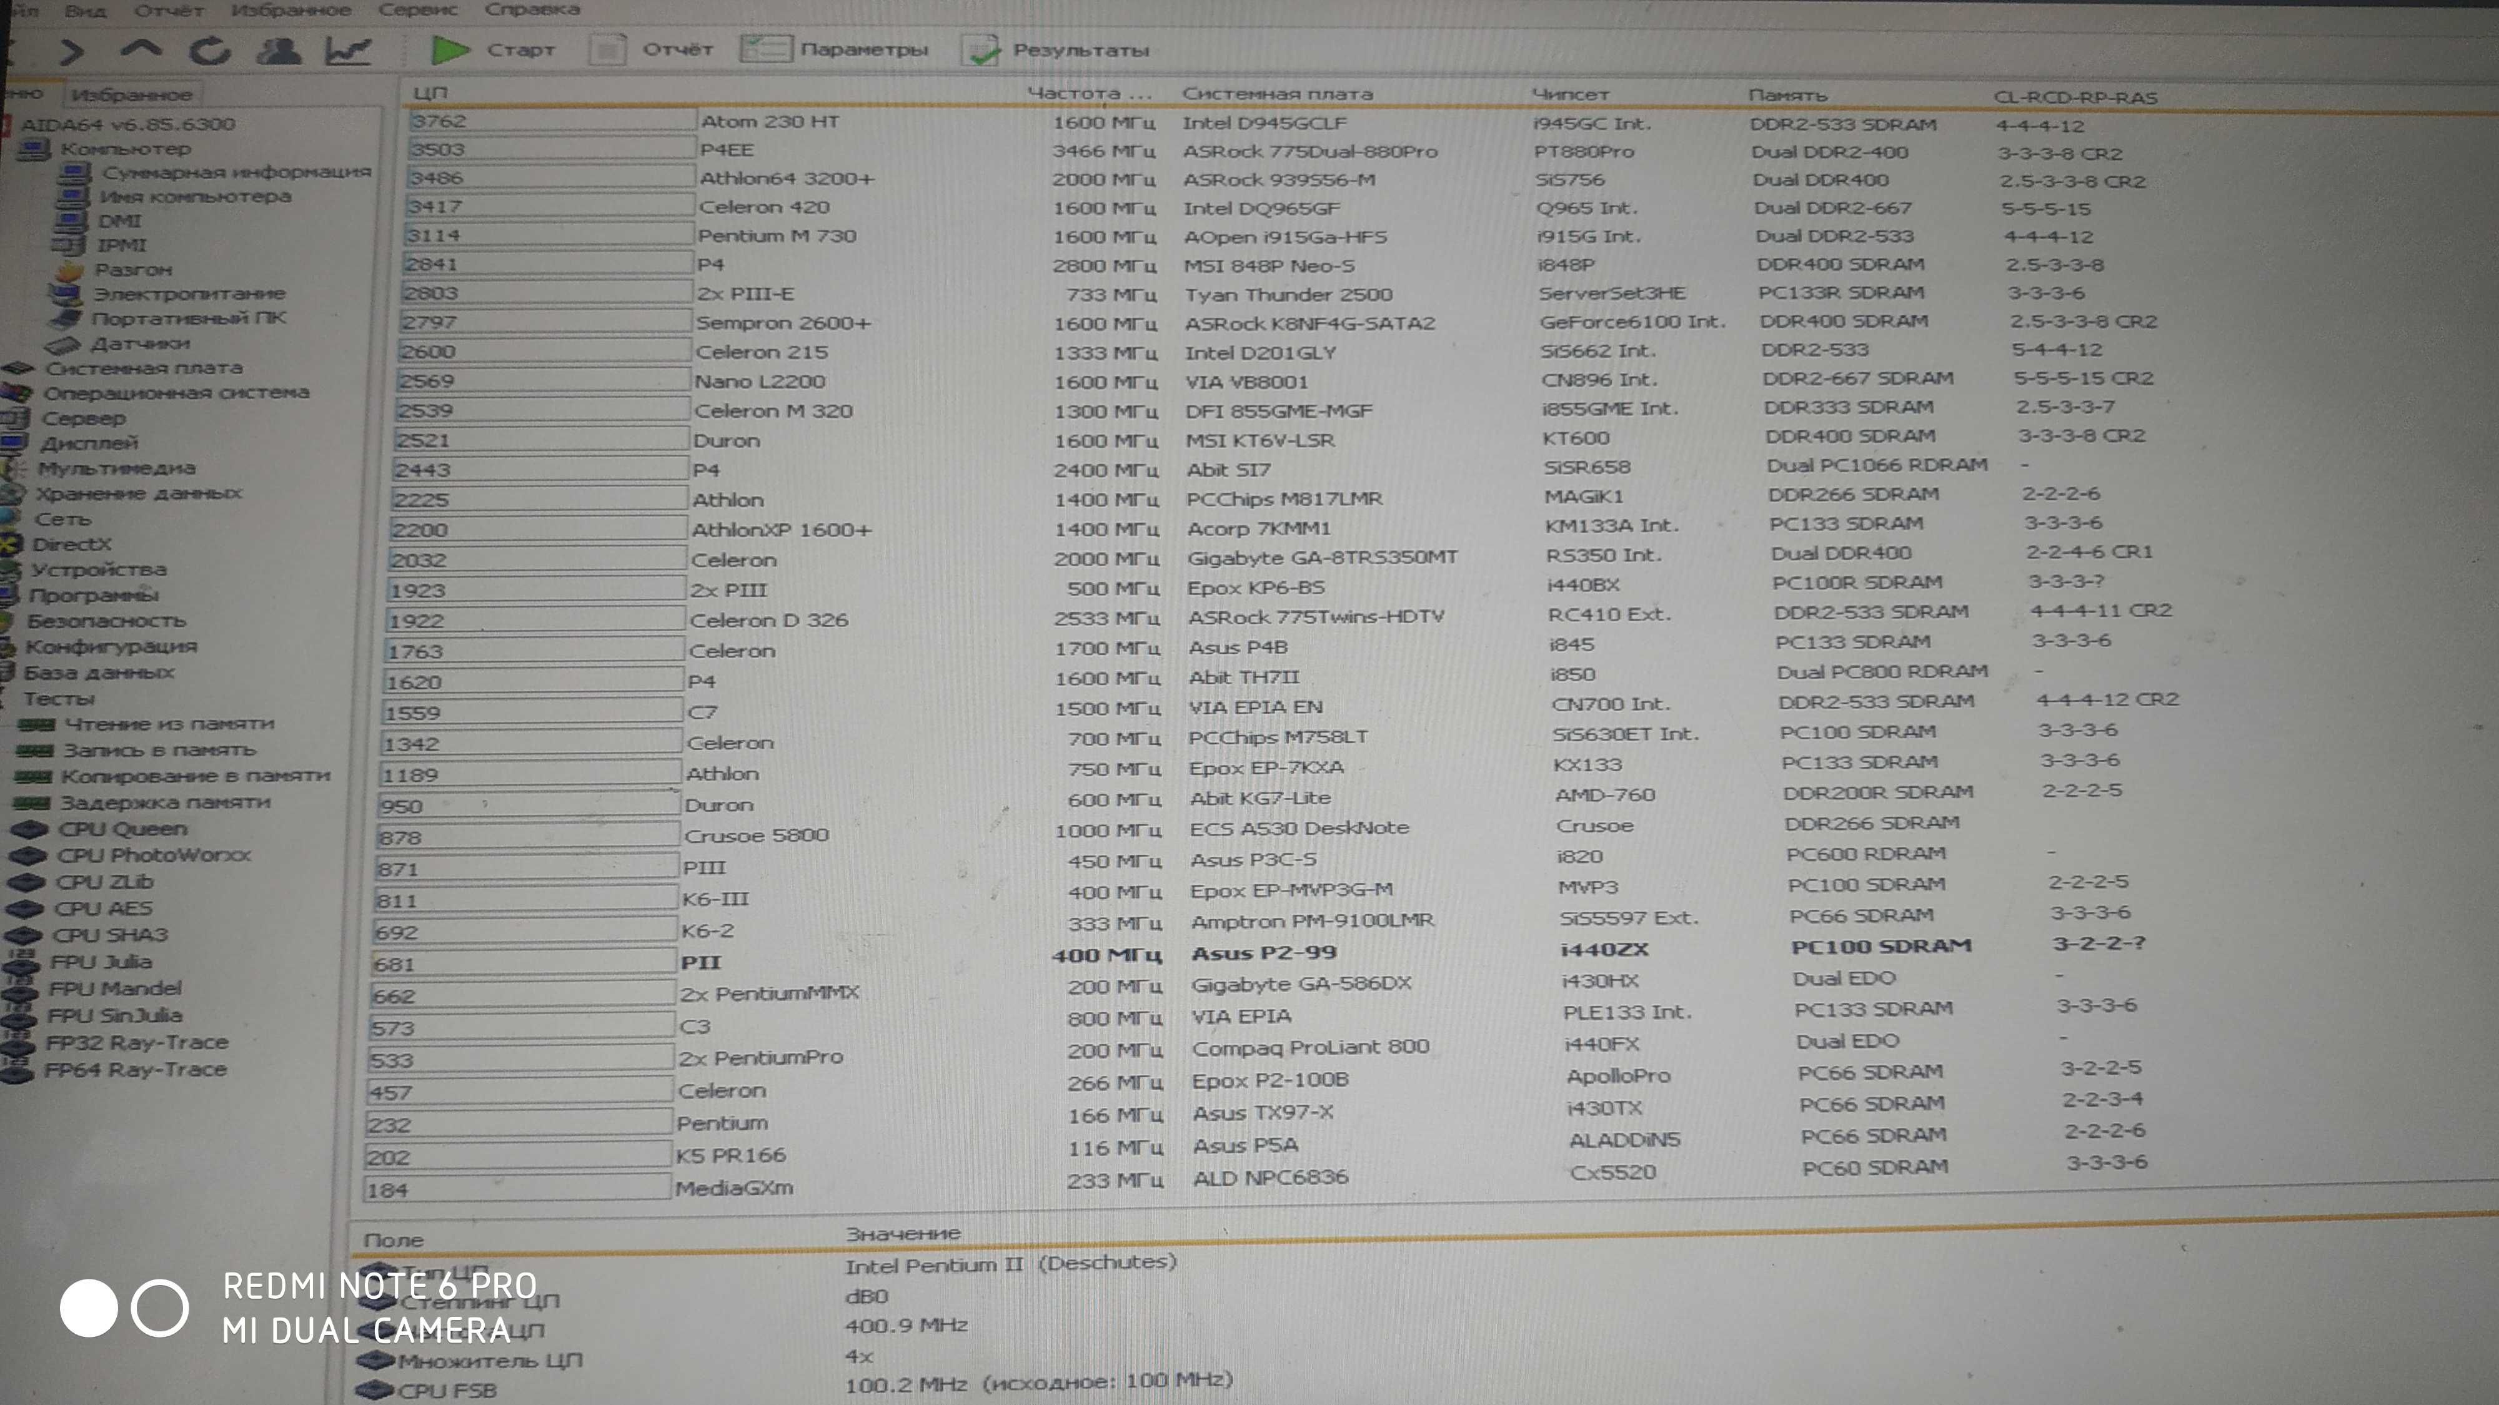Click the graph chart toolbar icon
2499x1405 pixels.
click(347, 49)
